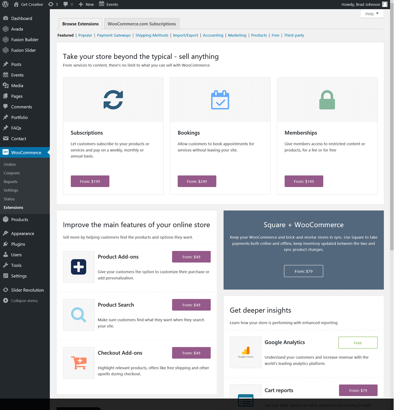Select the Free filter link
Screen dimensions: 394x410
coord(275,35)
